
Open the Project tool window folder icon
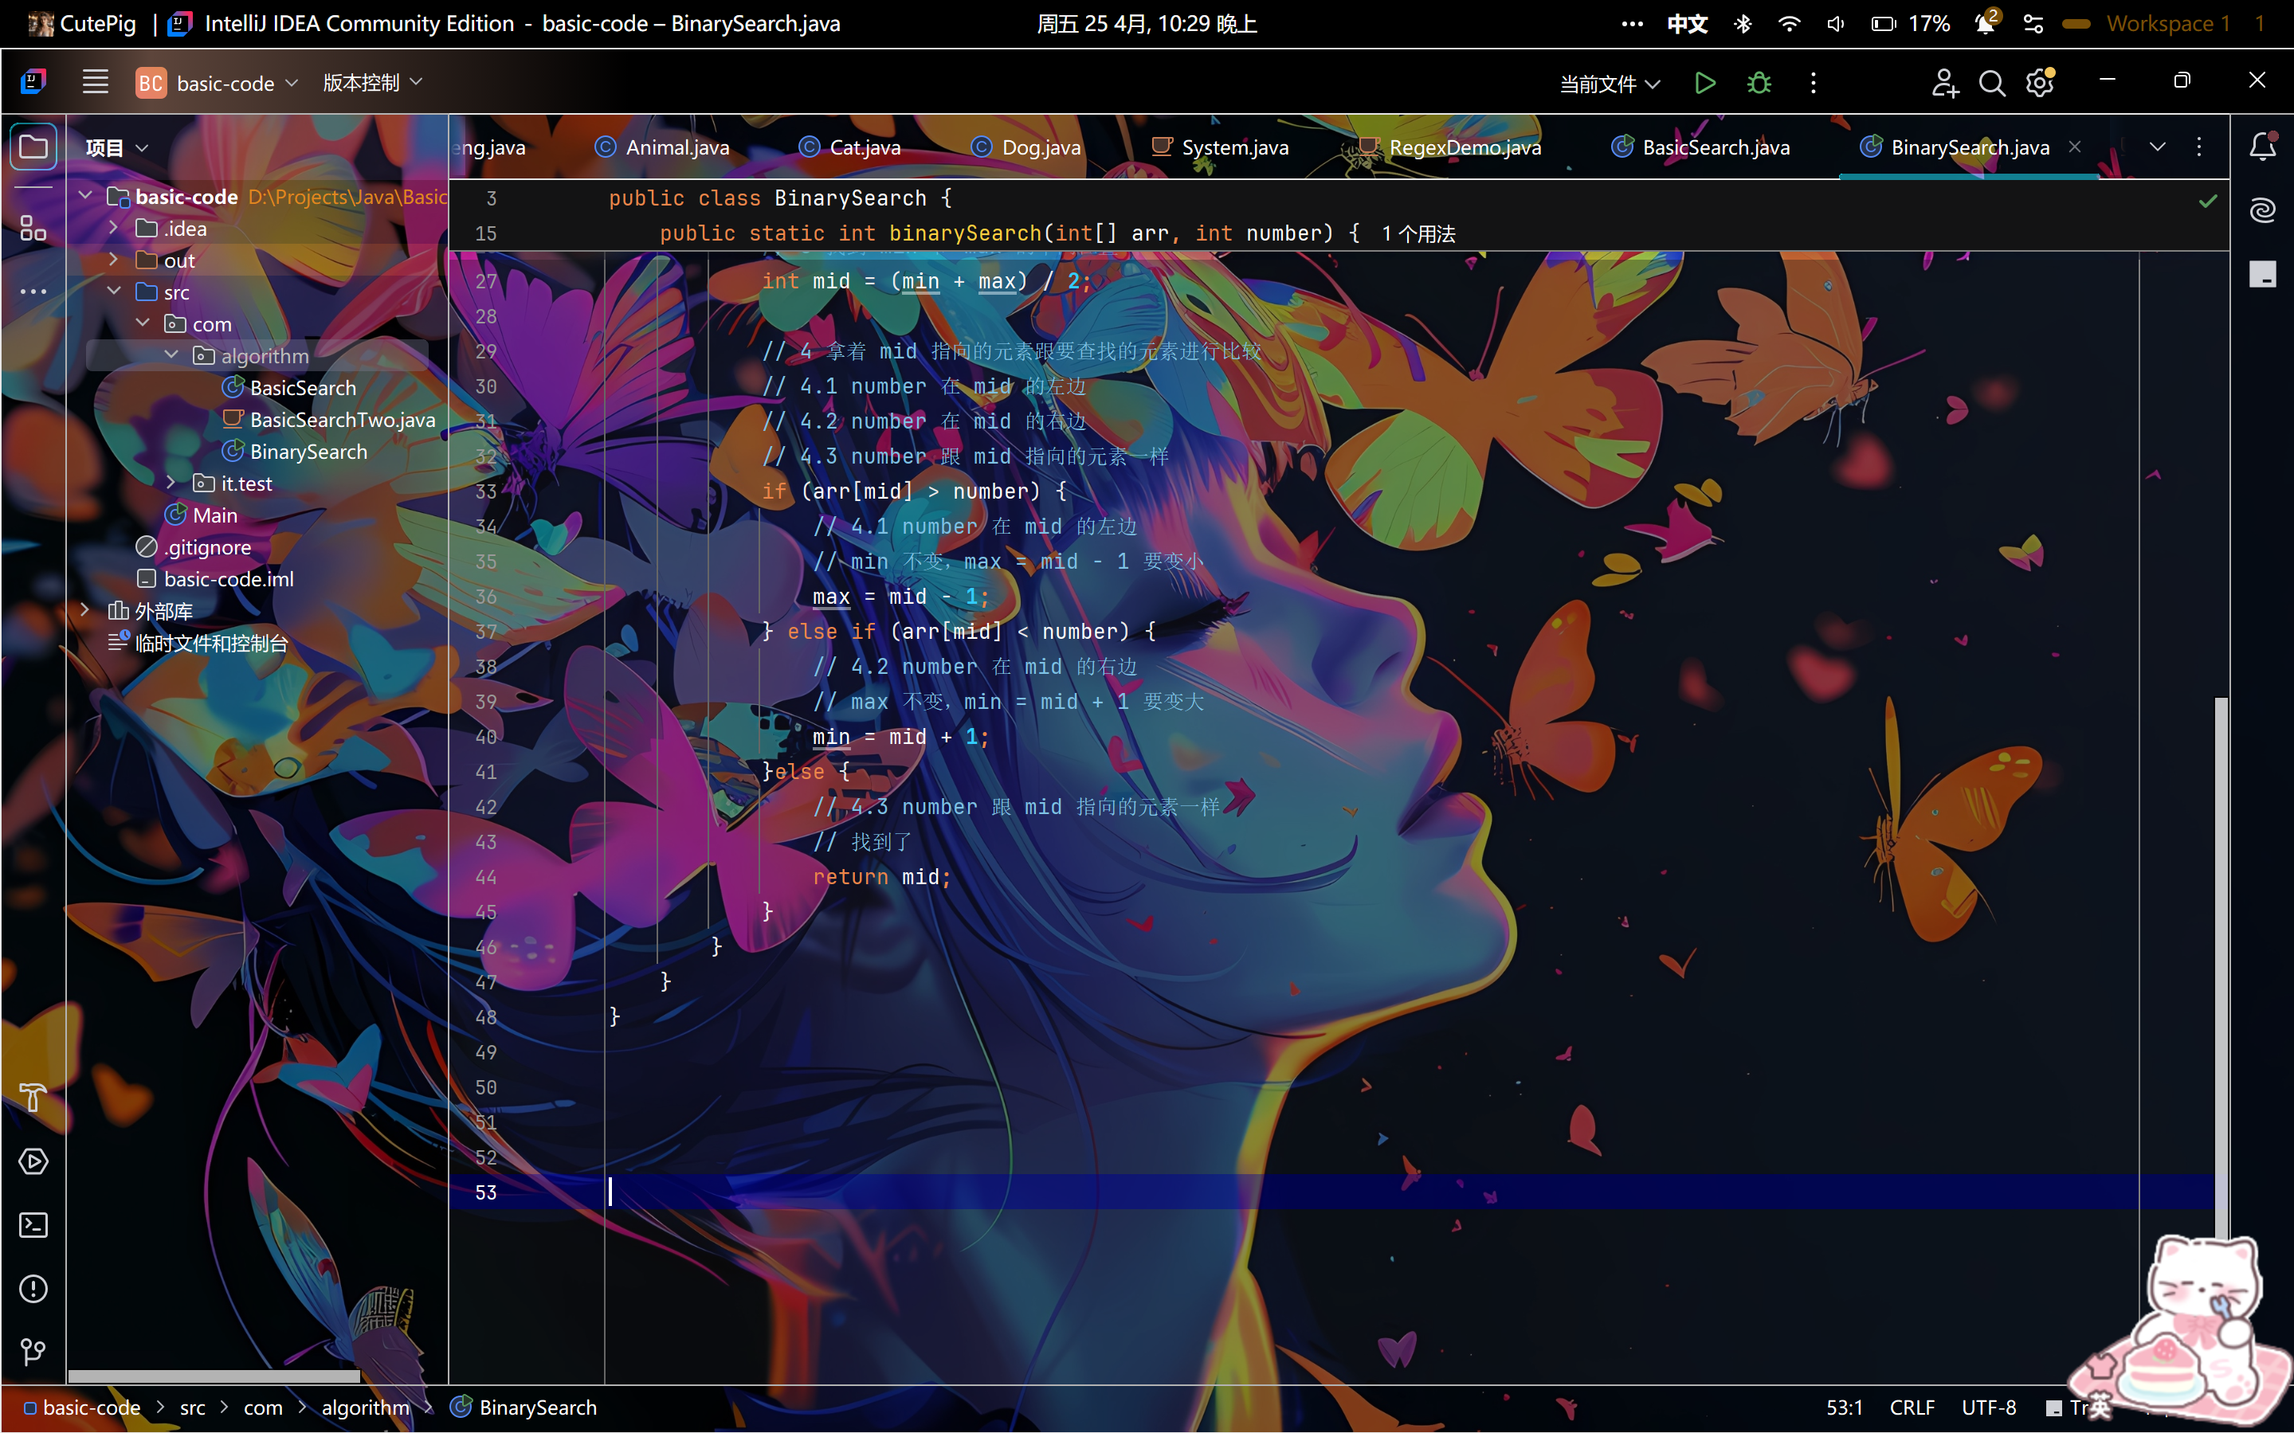(33, 147)
